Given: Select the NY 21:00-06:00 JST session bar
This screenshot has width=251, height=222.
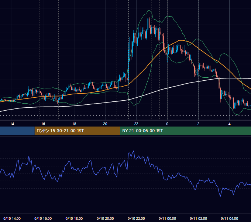Looking at the screenshot, I should point(186,131).
